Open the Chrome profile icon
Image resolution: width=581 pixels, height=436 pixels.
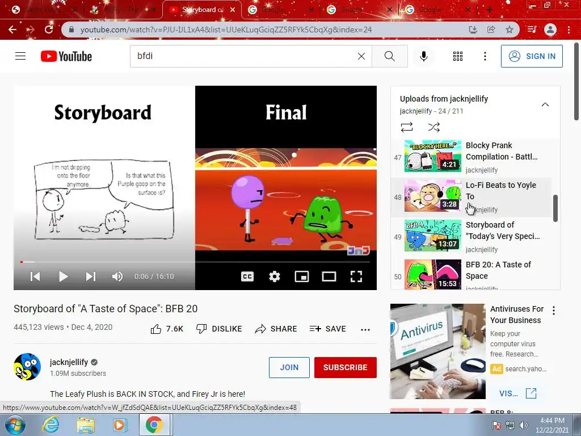(x=550, y=30)
